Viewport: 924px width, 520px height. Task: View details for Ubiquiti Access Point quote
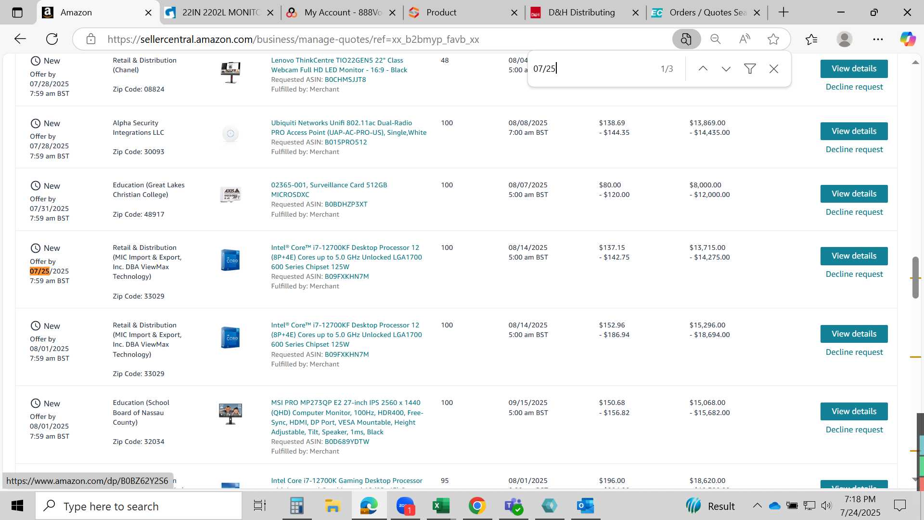click(854, 131)
